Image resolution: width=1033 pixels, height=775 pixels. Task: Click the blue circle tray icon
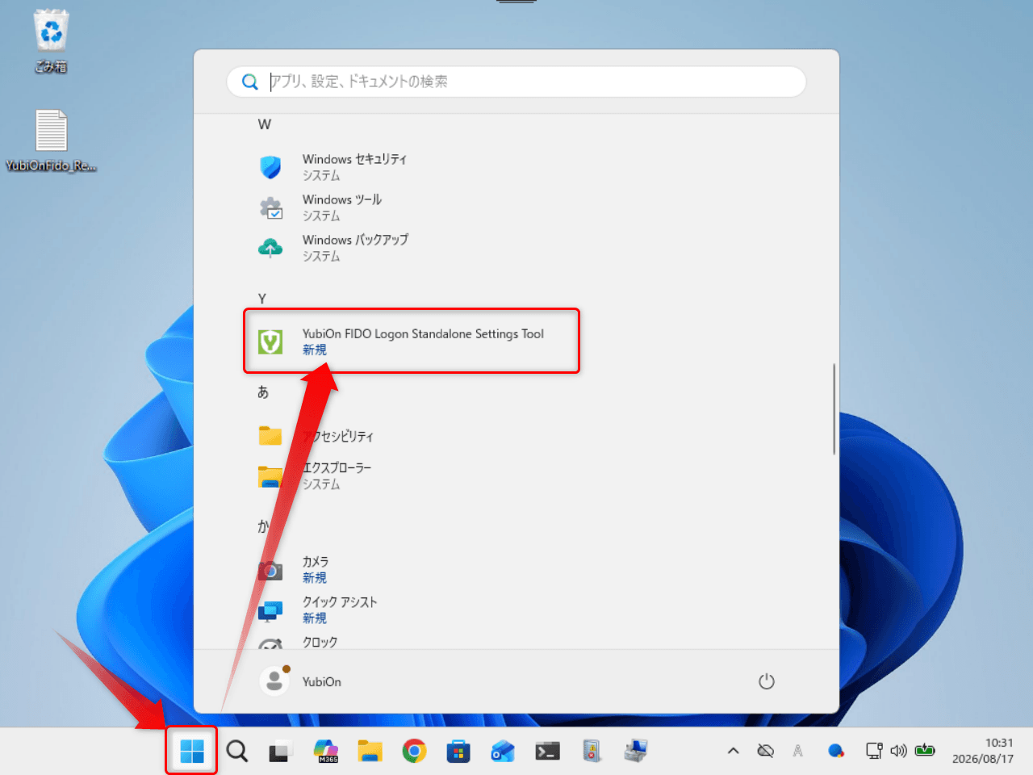click(836, 751)
